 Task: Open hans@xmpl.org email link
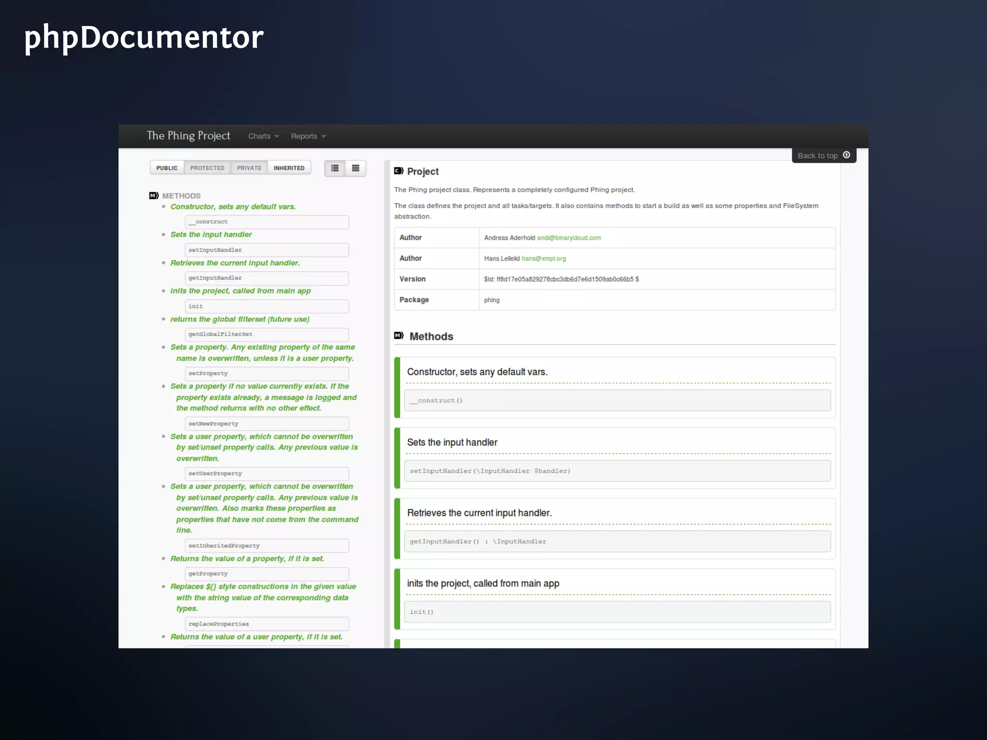click(544, 259)
